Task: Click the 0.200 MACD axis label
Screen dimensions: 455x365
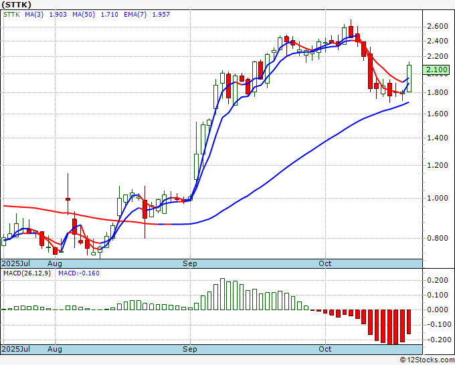Action: (x=438, y=281)
